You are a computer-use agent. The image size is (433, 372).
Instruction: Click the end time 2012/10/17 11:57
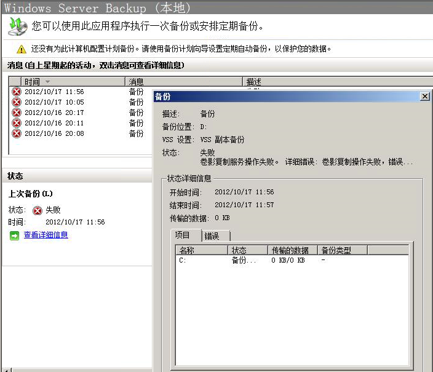pyautogui.click(x=244, y=205)
